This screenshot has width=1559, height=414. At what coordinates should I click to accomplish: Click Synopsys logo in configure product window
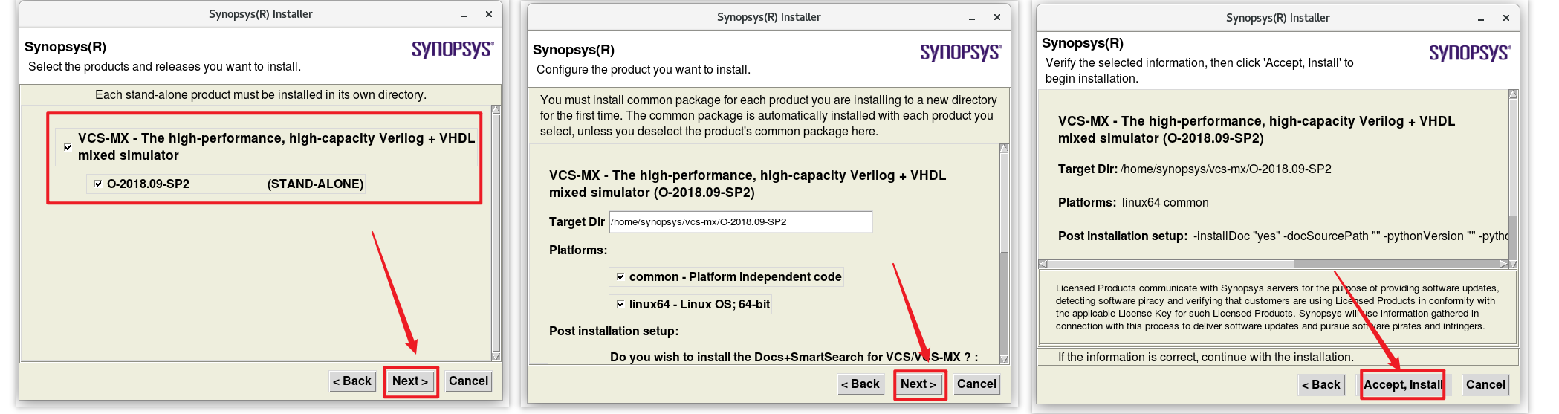click(x=961, y=52)
